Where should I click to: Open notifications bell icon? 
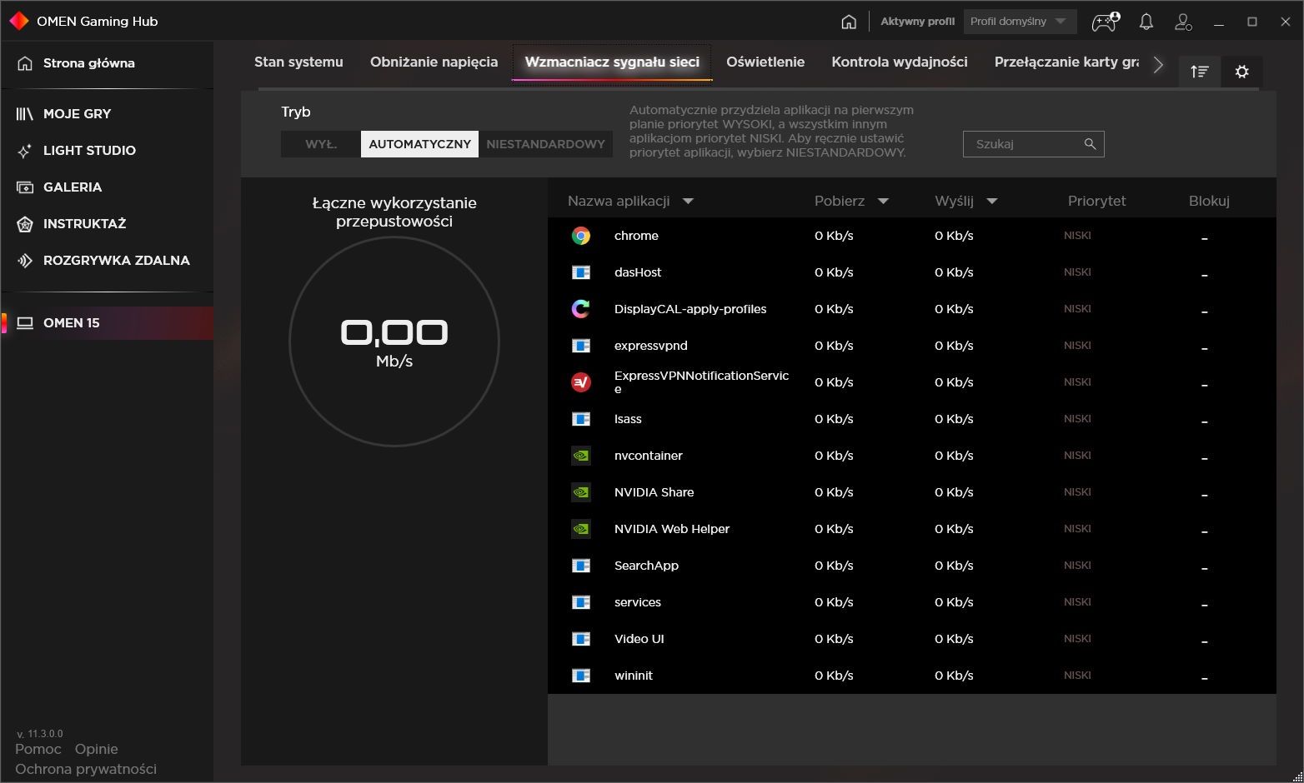1146,22
